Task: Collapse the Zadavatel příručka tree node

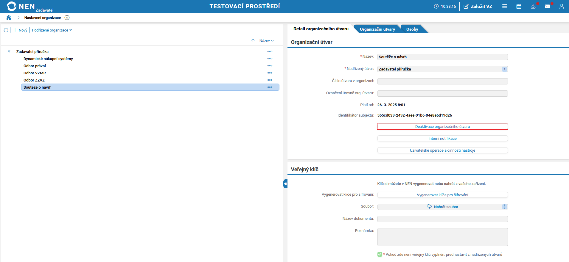Action: 9,51
